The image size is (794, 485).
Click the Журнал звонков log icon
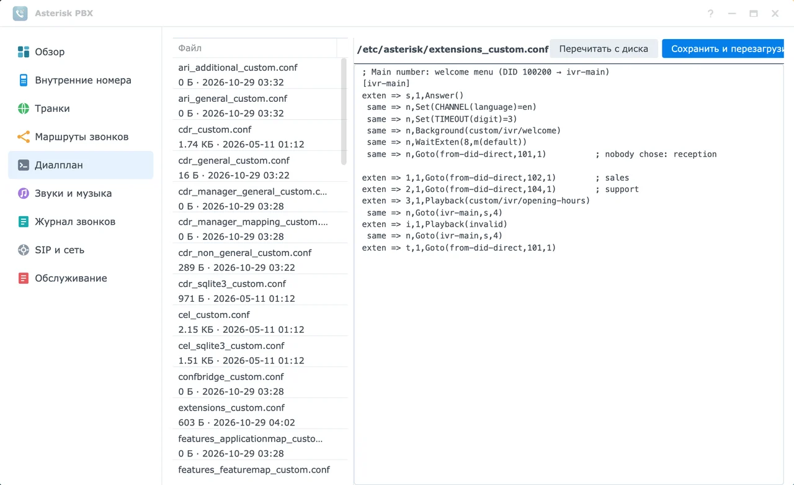(x=24, y=222)
